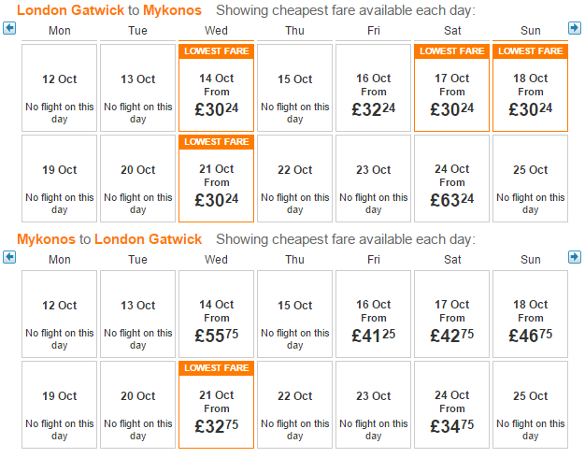Select 17 Oct return fare £42.75
Image resolution: width=585 pixels, height=458 pixels.
[451, 314]
